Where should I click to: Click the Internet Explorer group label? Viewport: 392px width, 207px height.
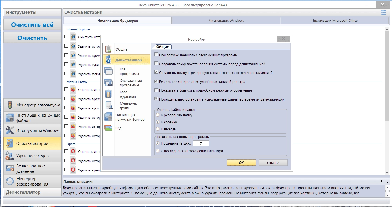(79, 29)
